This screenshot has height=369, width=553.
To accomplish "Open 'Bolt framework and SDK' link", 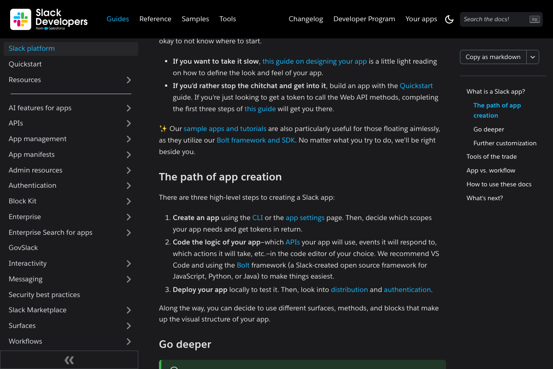I will pos(255,140).
